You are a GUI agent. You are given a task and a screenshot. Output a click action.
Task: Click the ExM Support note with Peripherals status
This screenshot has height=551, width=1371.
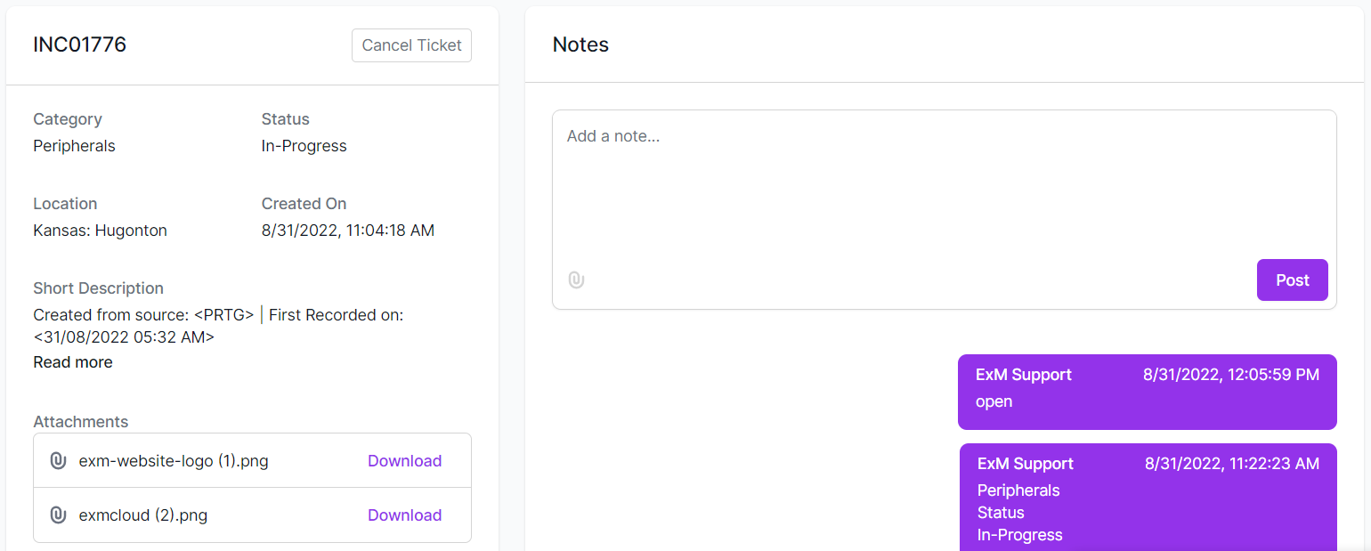pos(1148,498)
